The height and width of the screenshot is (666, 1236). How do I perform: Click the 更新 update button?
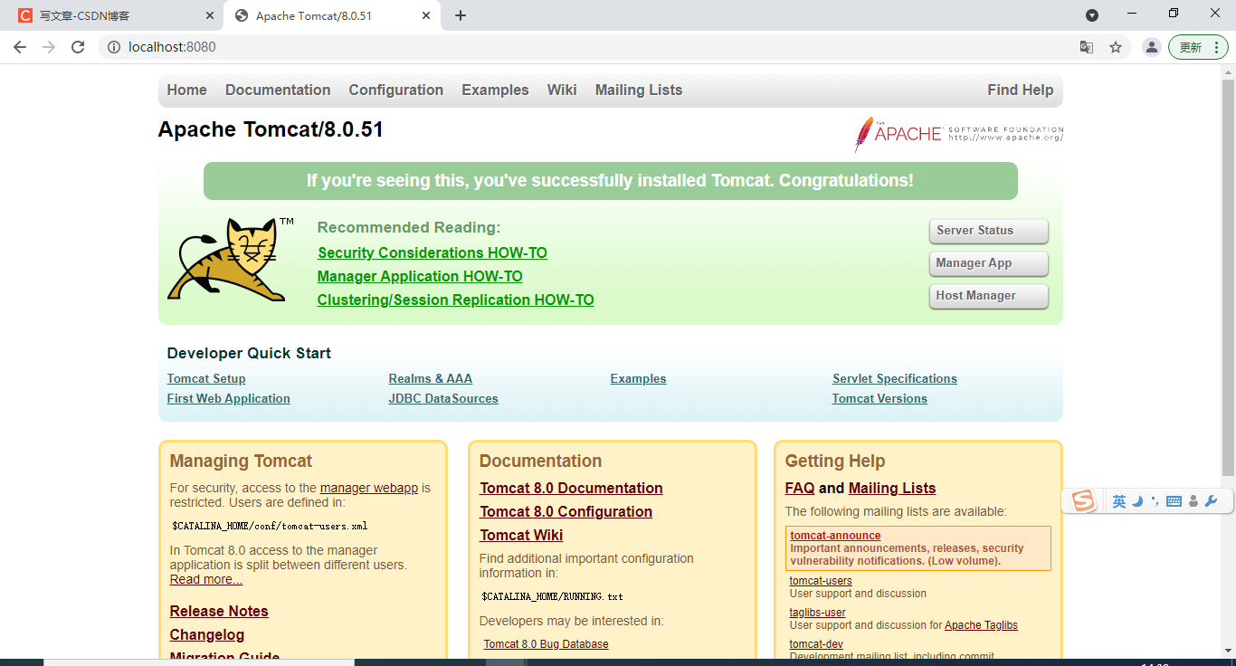coord(1198,47)
